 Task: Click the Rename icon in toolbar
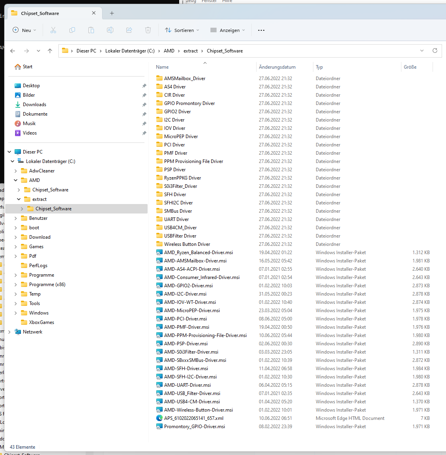tap(110, 30)
